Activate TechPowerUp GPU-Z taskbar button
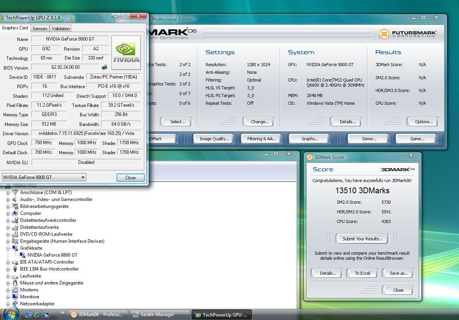The height and width of the screenshot is (320, 459). [222, 315]
